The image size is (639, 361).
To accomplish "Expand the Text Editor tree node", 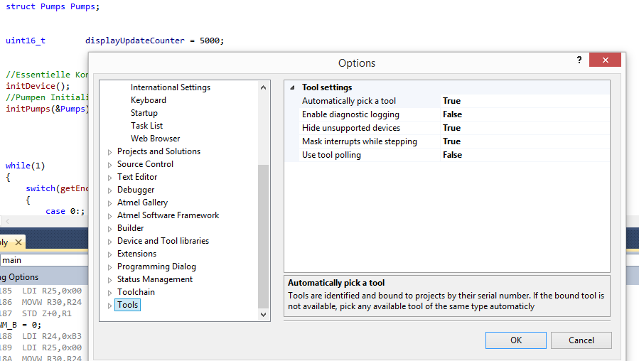I will pyautogui.click(x=109, y=178).
